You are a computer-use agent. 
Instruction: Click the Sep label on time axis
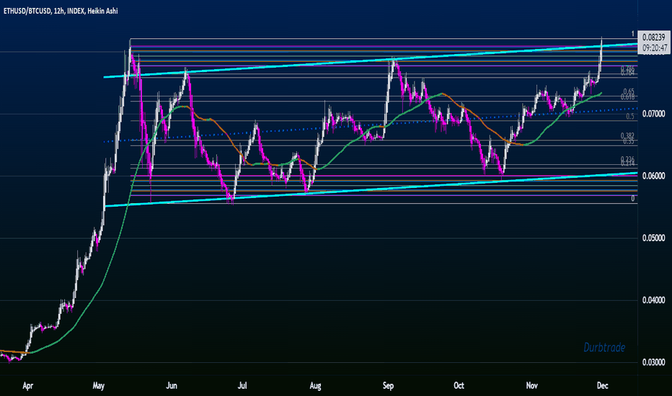tap(388, 386)
